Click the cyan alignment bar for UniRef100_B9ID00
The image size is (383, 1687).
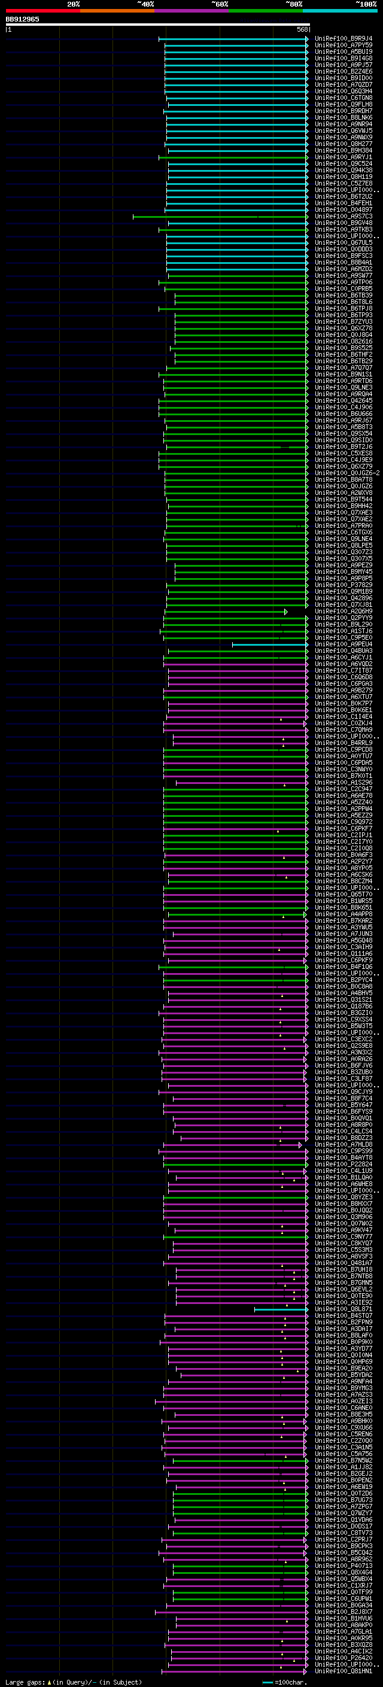click(x=236, y=78)
